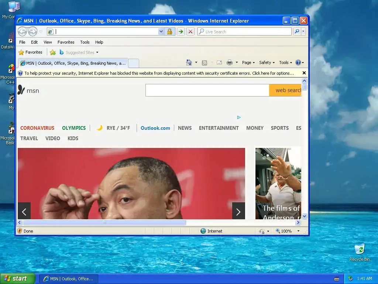
Task: Click the AdChoices triangle icon
Action: [x=239, y=117]
